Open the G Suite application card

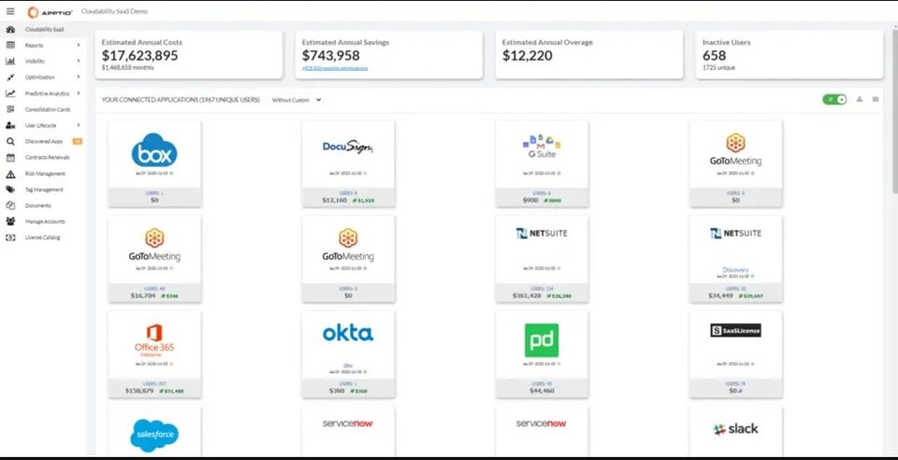[x=542, y=164]
